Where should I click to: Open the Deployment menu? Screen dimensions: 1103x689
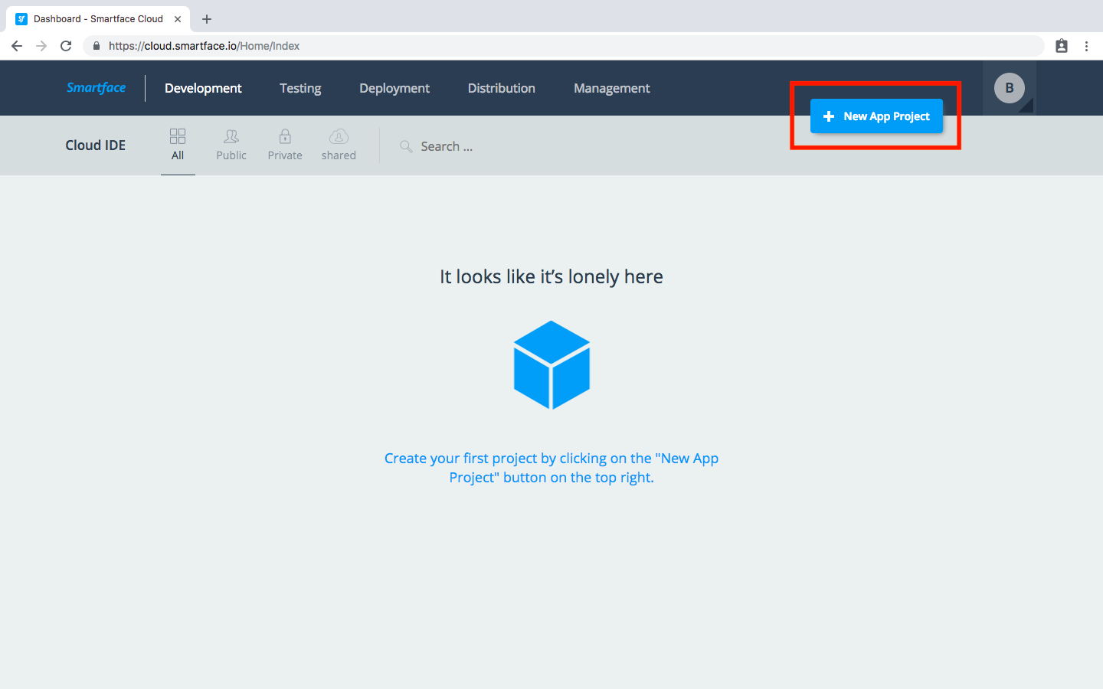394,88
